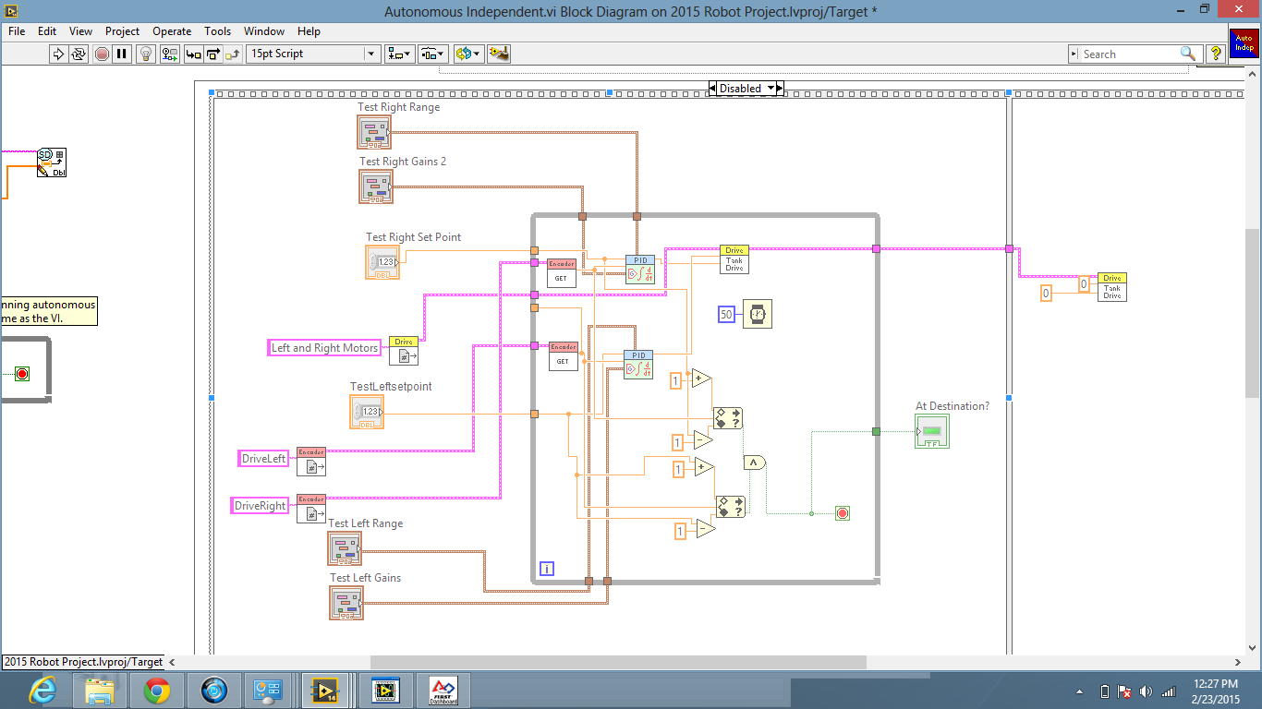
Task: Open the Reorder dropdown
Action: 468,54
